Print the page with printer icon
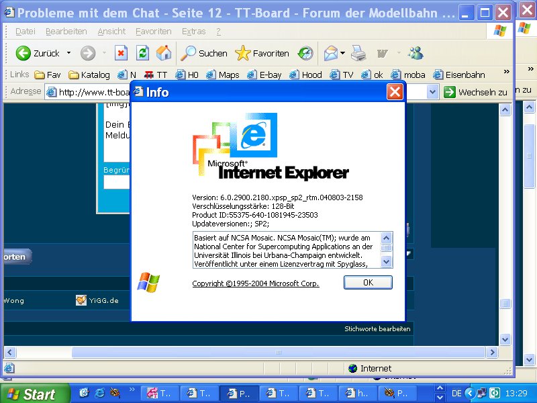 358,53
